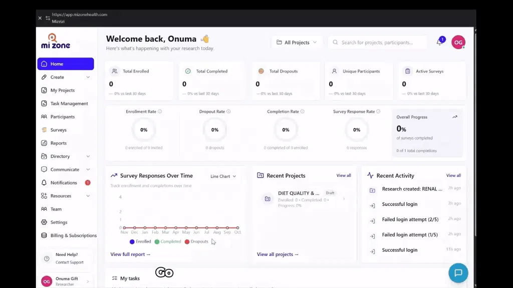The height and width of the screenshot is (288, 513).
Task: Open the All Projects dropdown
Action: point(297,42)
